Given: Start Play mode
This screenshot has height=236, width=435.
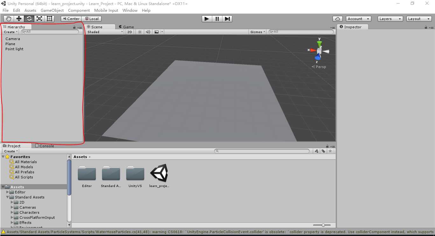Looking at the screenshot, I should (207, 19).
